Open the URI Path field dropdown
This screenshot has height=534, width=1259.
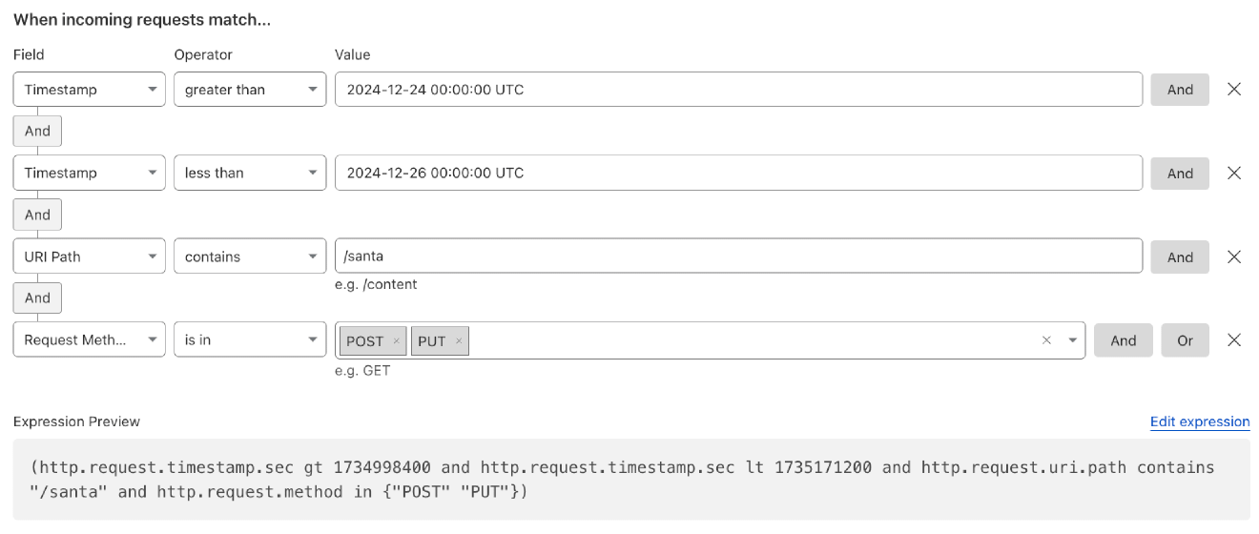(x=90, y=257)
